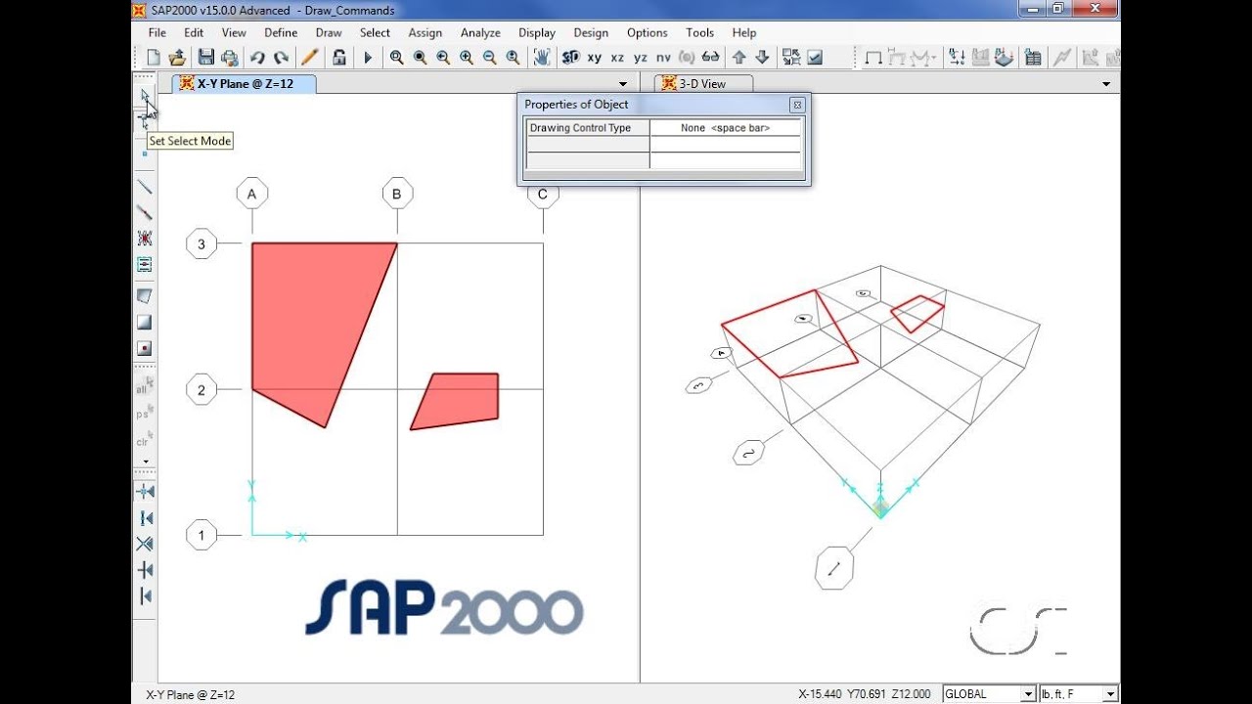Select the Draw Poly Area tool
This screenshot has width=1252, height=704.
(145, 295)
